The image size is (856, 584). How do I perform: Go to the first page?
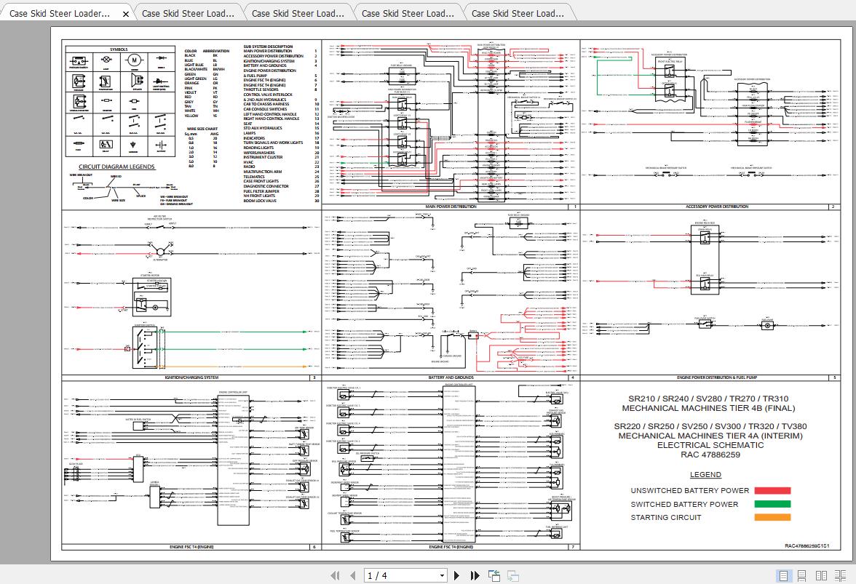pyautogui.click(x=336, y=575)
